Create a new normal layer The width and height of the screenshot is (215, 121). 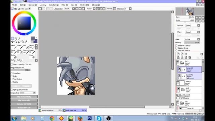[x=178, y=54]
